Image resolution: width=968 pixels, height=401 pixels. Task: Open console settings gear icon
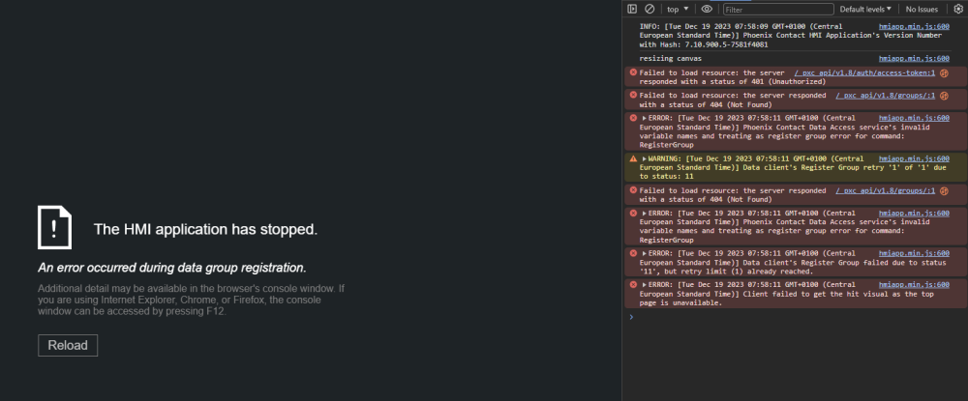[958, 9]
